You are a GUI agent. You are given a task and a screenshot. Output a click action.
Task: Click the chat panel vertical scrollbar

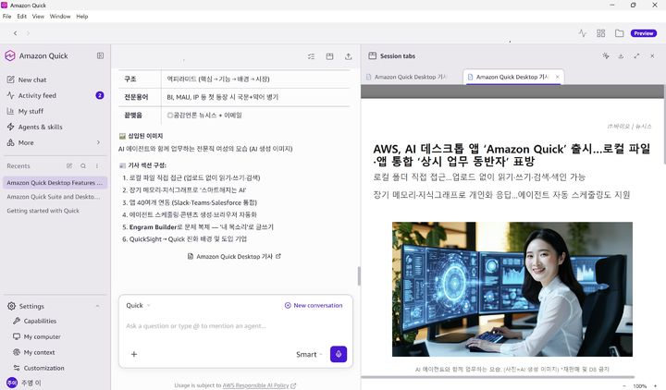[x=359, y=276]
